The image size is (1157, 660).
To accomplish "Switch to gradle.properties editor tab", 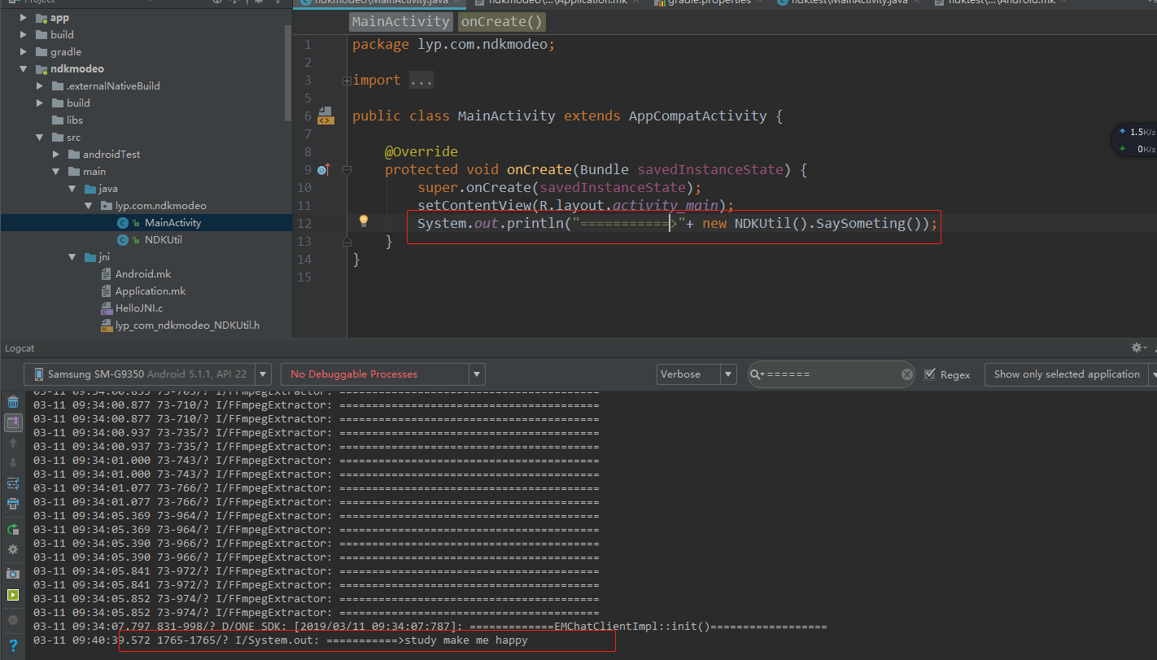I will point(709,2).
